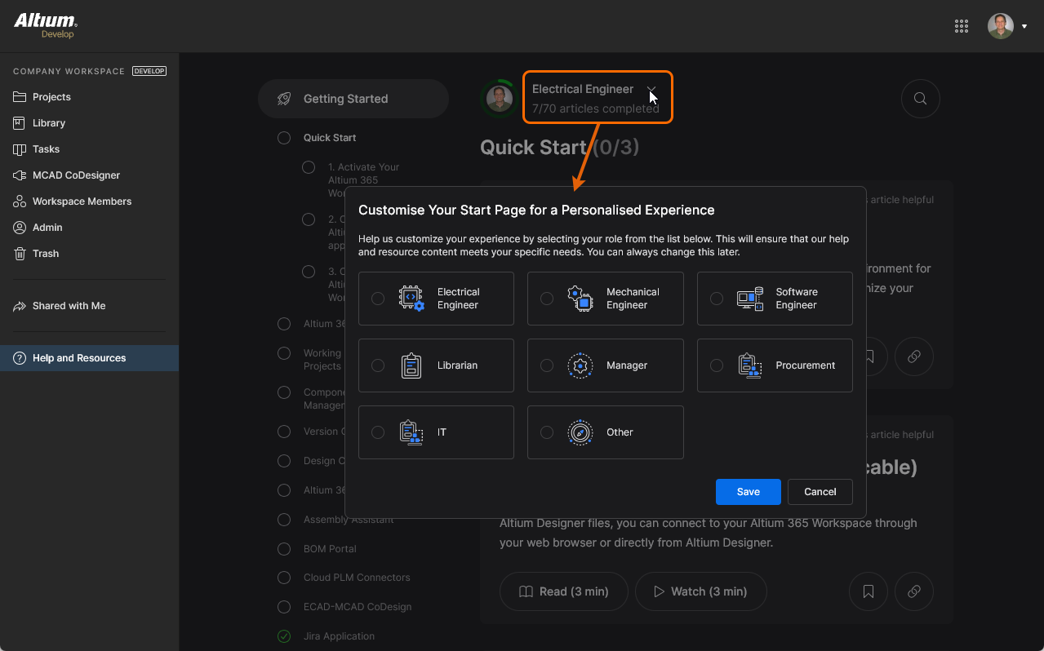This screenshot has height=651, width=1044.
Task: Select the Mechanical Engineer radio button
Action: point(547,299)
